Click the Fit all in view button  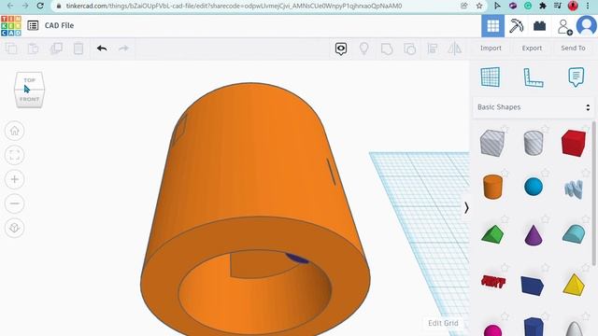pyautogui.click(x=15, y=155)
